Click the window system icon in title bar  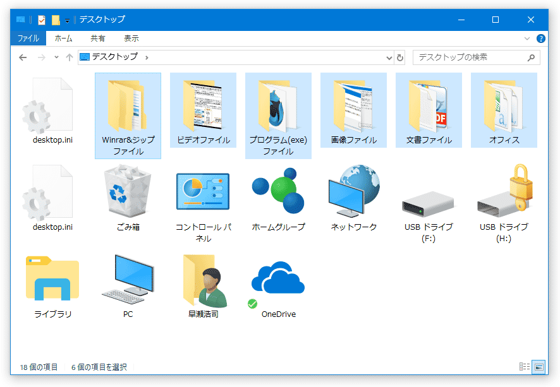[x=21, y=20]
